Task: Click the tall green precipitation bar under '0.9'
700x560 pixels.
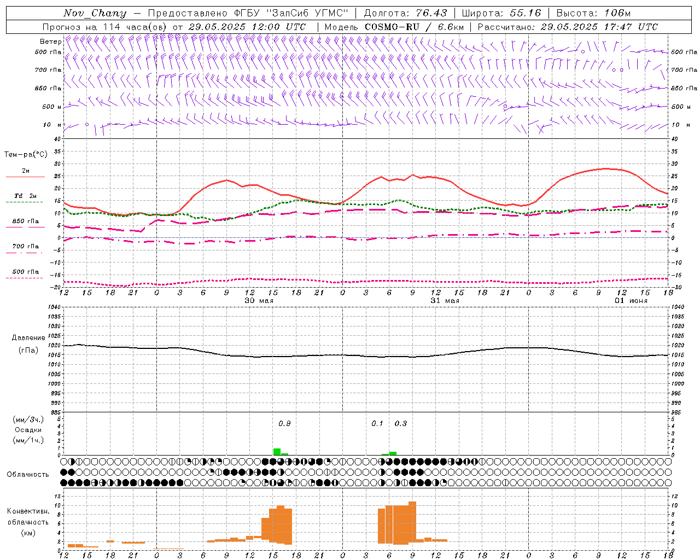Action: coord(277,452)
